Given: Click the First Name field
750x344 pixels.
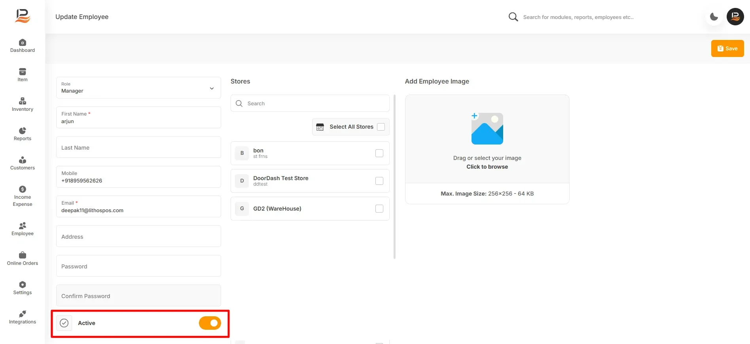Looking at the screenshot, I should (x=138, y=117).
